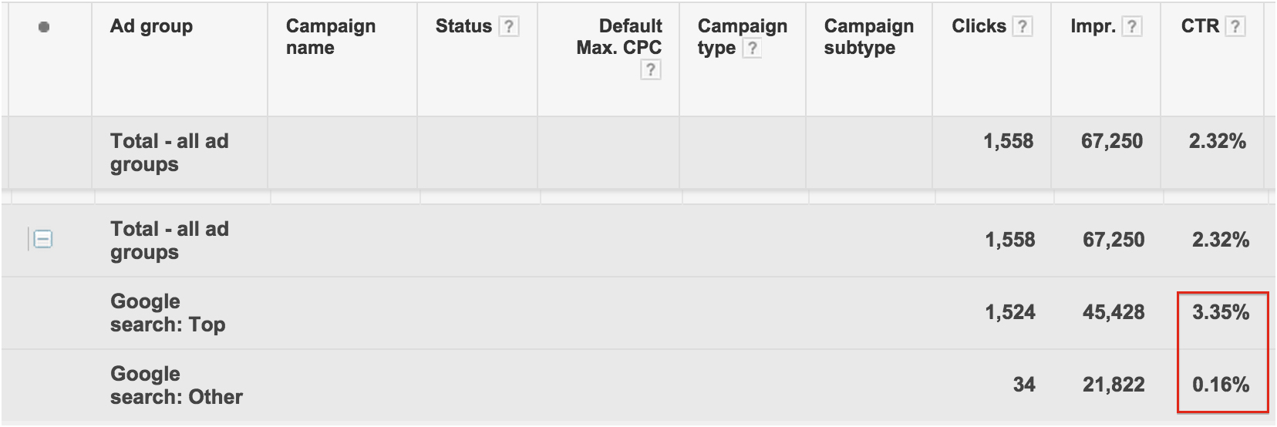Sort by the Campaign name column header
This screenshot has height=427, width=1277.
coord(331,37)
